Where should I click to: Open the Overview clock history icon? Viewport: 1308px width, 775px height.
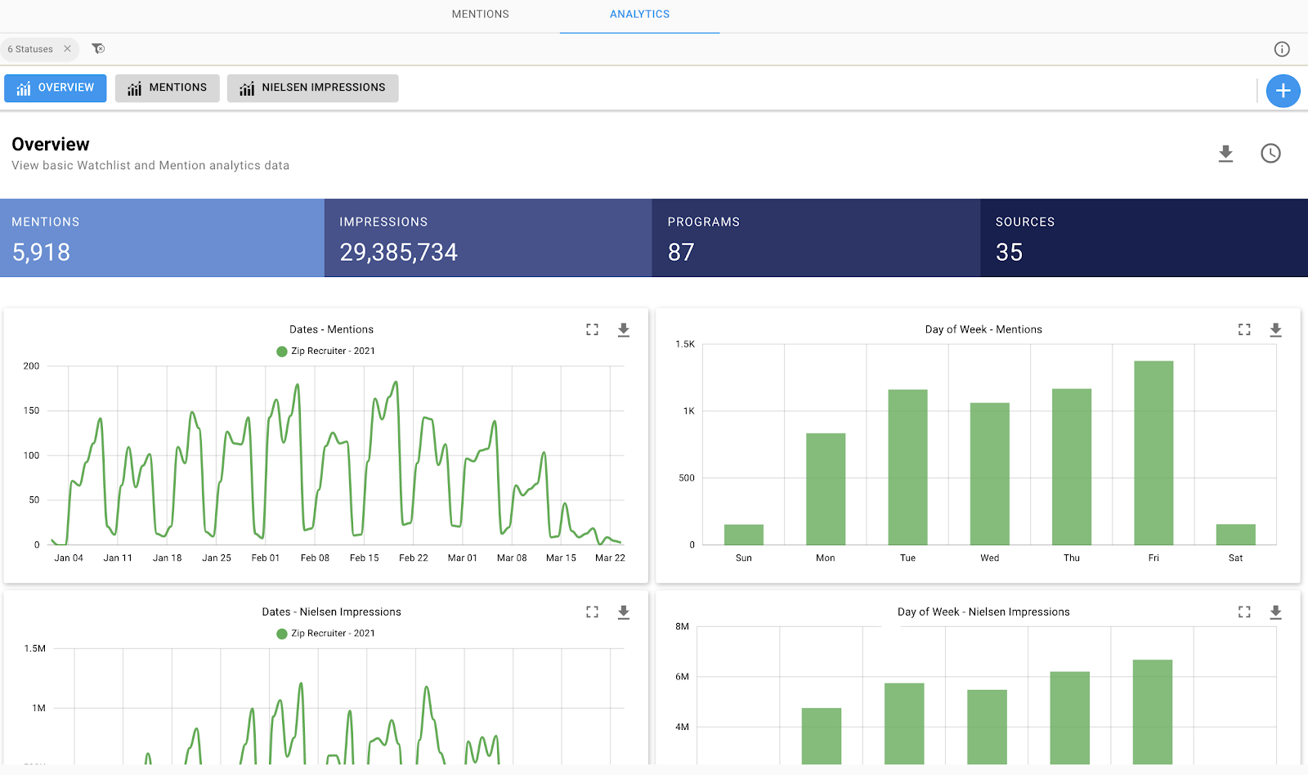1270,154
